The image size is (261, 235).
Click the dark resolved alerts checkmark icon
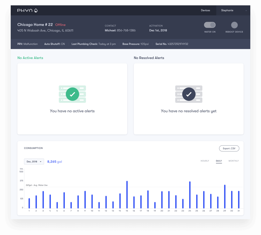point(189,94)
